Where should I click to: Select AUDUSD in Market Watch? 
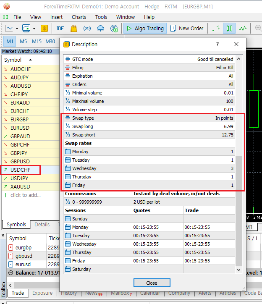(21, 86)
